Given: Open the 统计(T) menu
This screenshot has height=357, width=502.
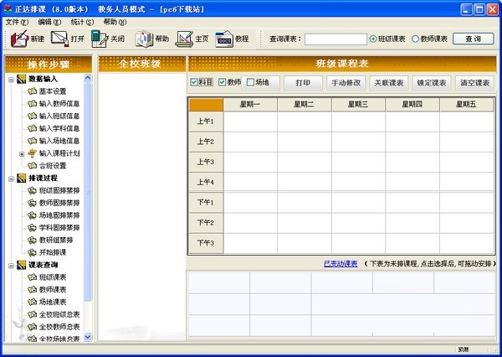Looking at the screenshot, I should [80, 21].
